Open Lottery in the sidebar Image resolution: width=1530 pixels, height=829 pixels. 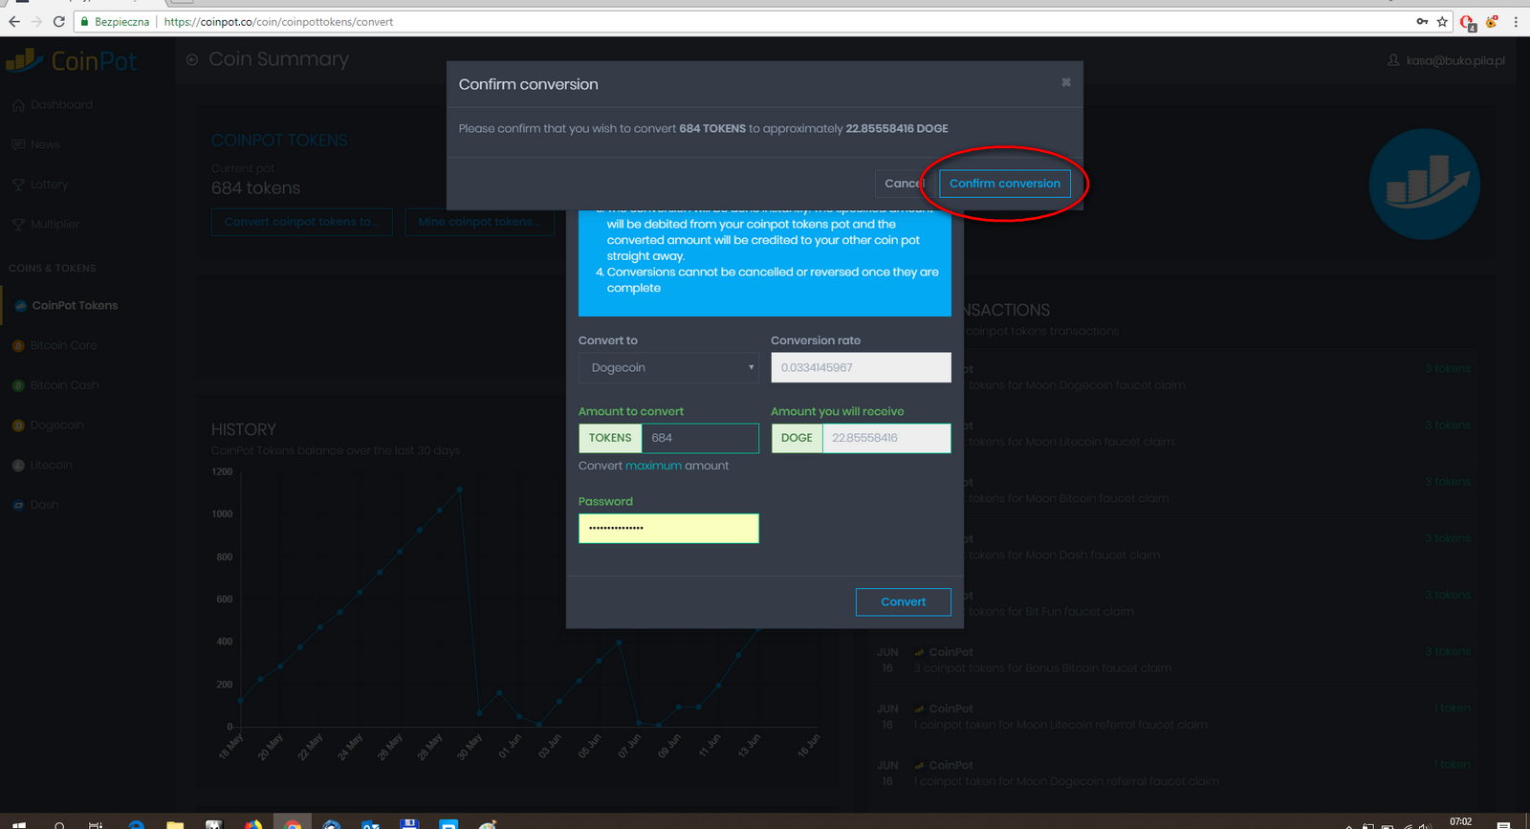(x=49, y=185)
